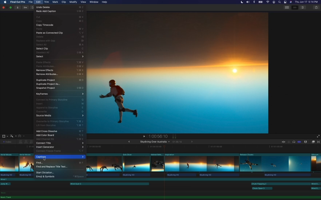Choose Start Dictation…
Image resolution: width=321 pixels, height=200 pixels.
60,172
